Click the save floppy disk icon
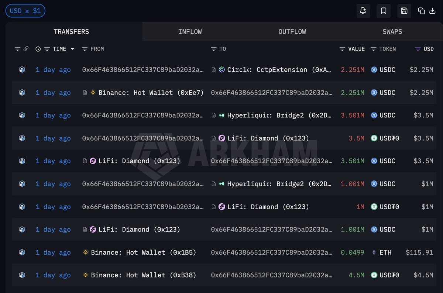 pos(404,11)
